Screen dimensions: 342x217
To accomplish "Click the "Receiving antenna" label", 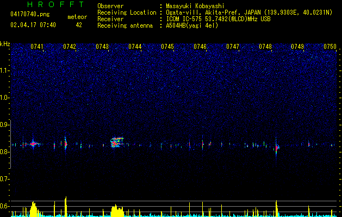I will 125,25.
